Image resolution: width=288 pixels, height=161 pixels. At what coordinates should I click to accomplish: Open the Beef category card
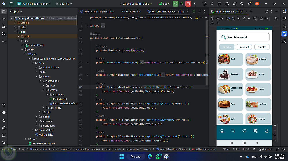point(230,59)
